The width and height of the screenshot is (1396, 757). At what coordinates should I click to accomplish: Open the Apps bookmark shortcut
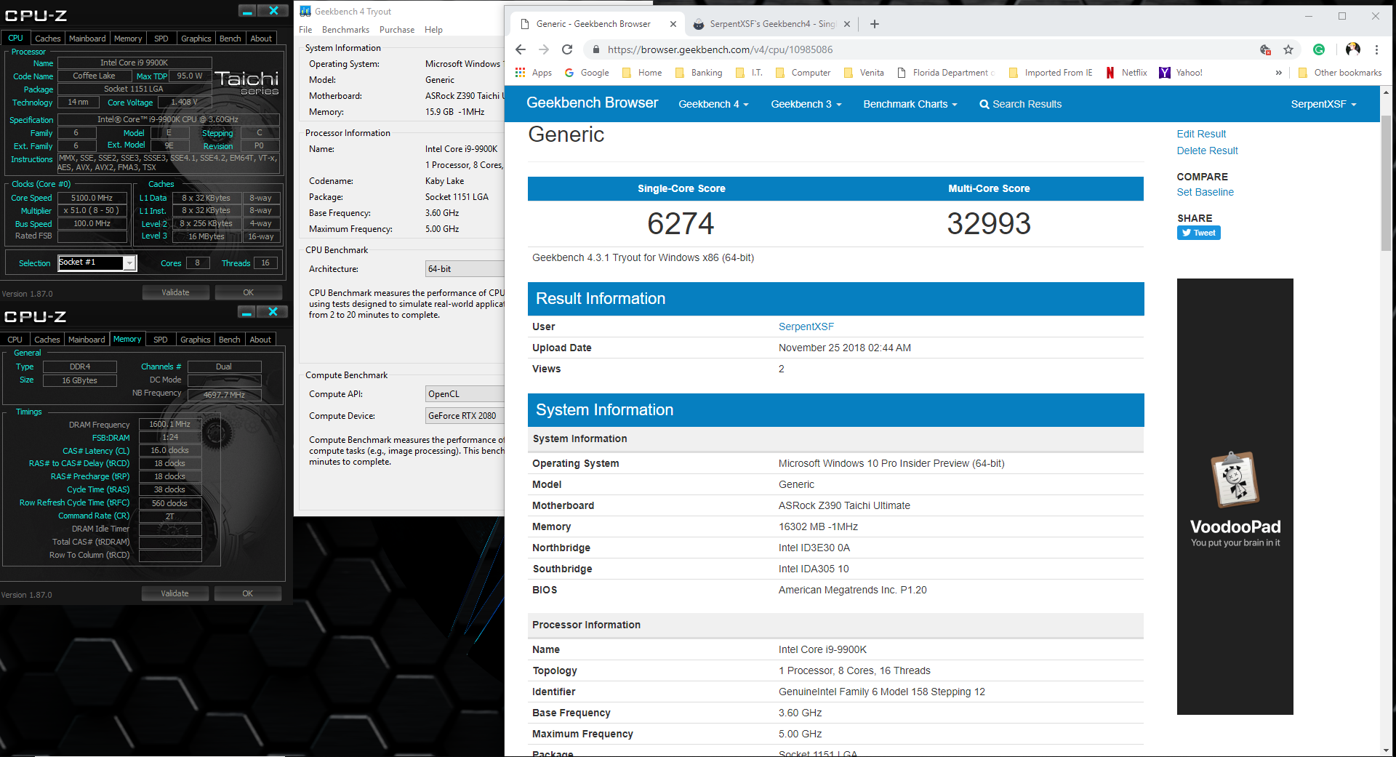click(534, 73)
